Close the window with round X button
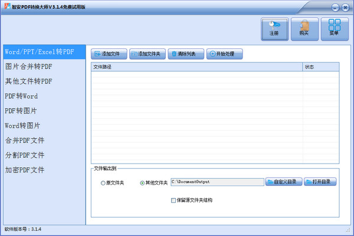354x236 pixels. point(345,8)
